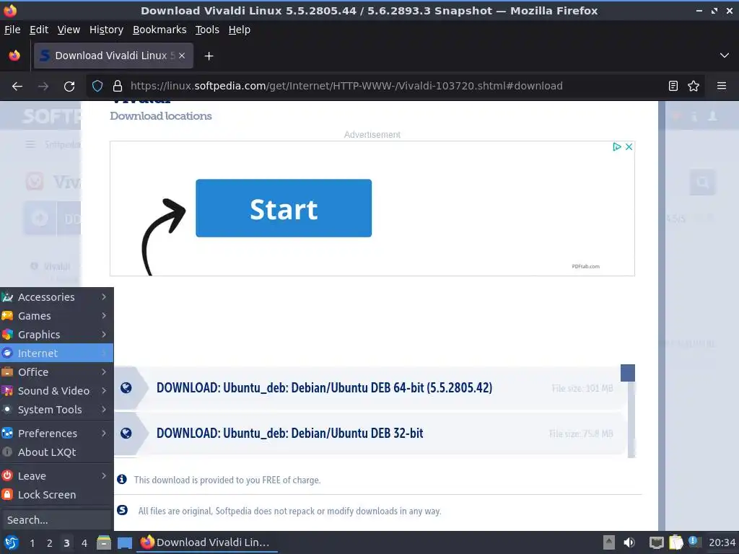
Task: Open the Help menu
Action: pyautogui.click(x=240, y=30)
